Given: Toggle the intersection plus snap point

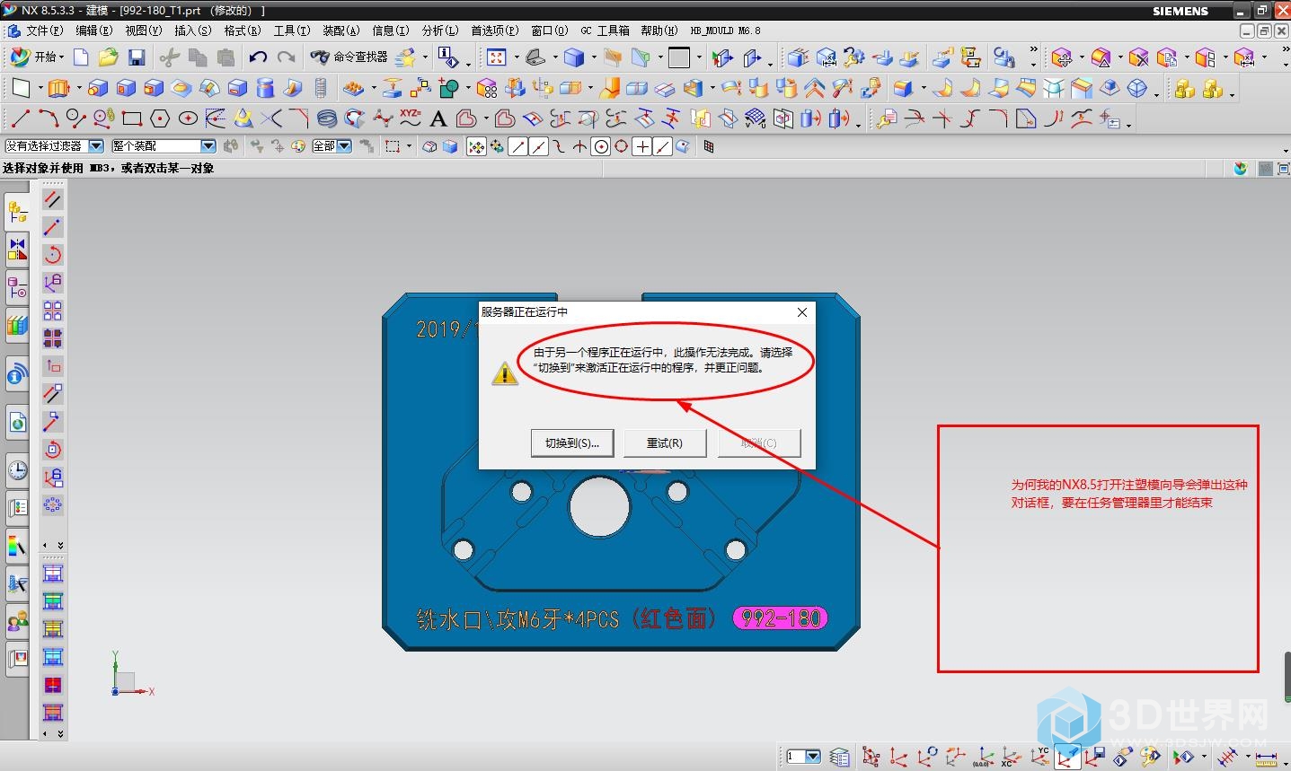Looking at the screenshot, I should pyautogui.click(x=641, y=146).
